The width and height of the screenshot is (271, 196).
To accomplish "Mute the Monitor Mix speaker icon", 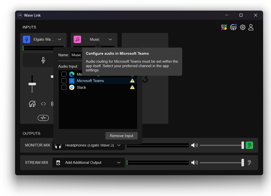I will (x=195, y=145).
